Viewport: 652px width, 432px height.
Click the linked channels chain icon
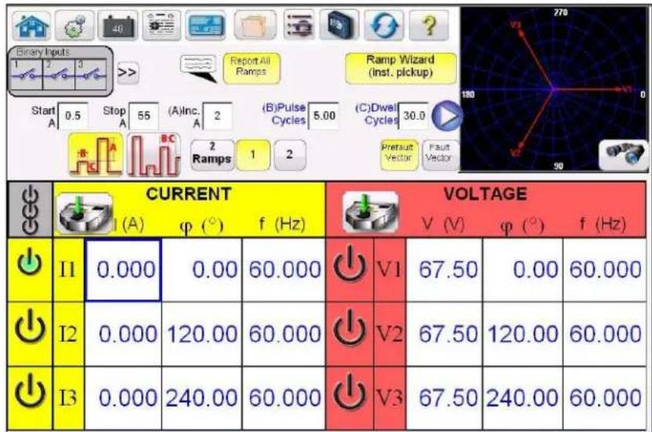click(30, 210)
